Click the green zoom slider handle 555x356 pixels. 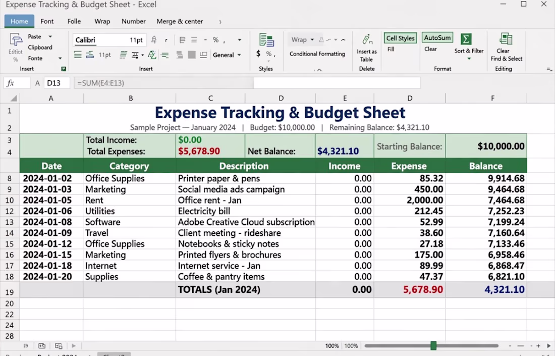pos(433,346)
